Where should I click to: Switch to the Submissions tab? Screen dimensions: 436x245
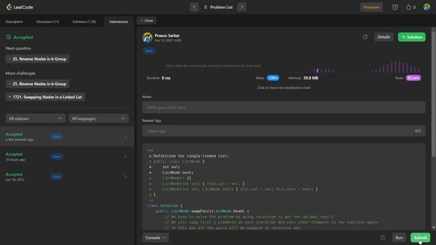pyautogui.click(x=119, y=22)
